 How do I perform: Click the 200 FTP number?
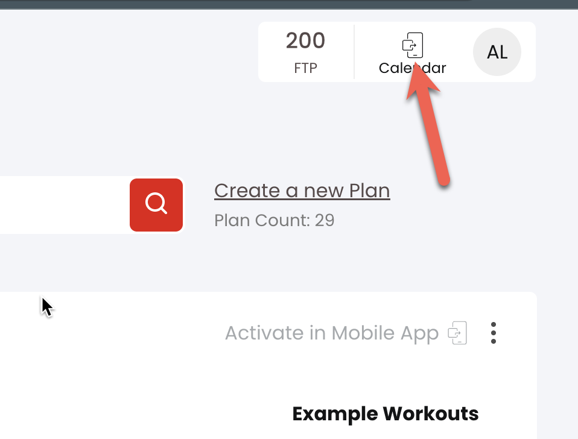click(305, 40)
